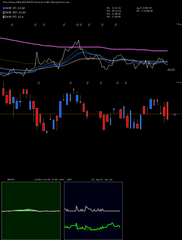Click the 'Pre O: 21.14' open value

114,8
